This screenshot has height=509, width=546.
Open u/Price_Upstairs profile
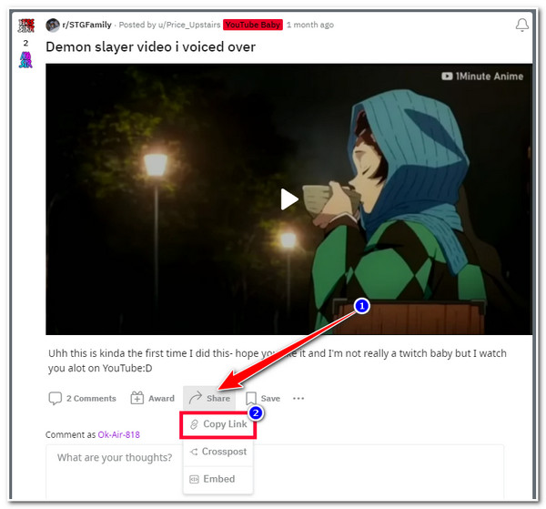pyautogui.click(x=188, y=25)
